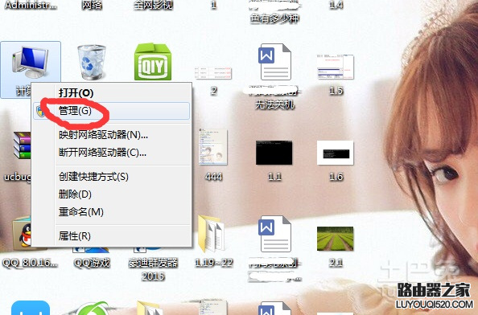This screenshot has width=478, height=315.
Task: Select the image file named 1.6
Action: coord(336,153)
